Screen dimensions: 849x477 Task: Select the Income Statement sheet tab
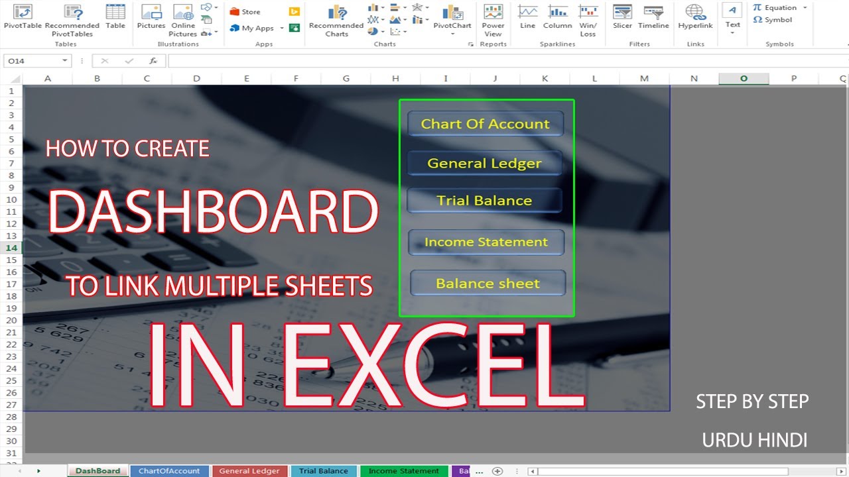tap(403, 471)
